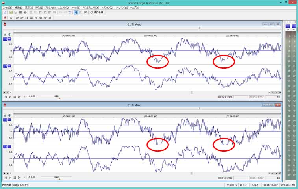The width and height of the screenshot is (298, 189).
Task: Click the ステレオ status bar field
Action: pyautogui.click(x=255, y=185)
